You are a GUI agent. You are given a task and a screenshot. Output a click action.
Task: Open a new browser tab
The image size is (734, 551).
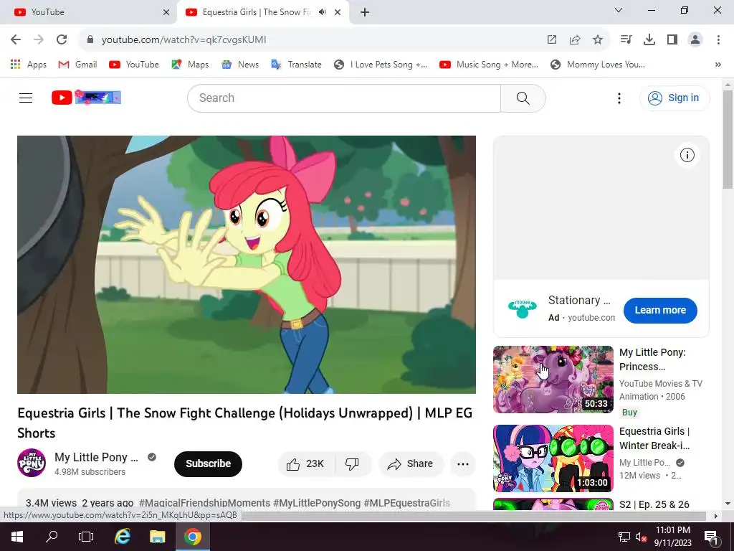pyautogui.click(x=365, y=12)
